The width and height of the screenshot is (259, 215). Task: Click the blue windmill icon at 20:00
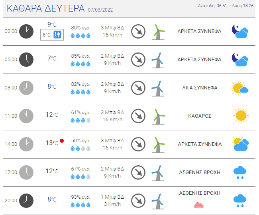point(158,200)
